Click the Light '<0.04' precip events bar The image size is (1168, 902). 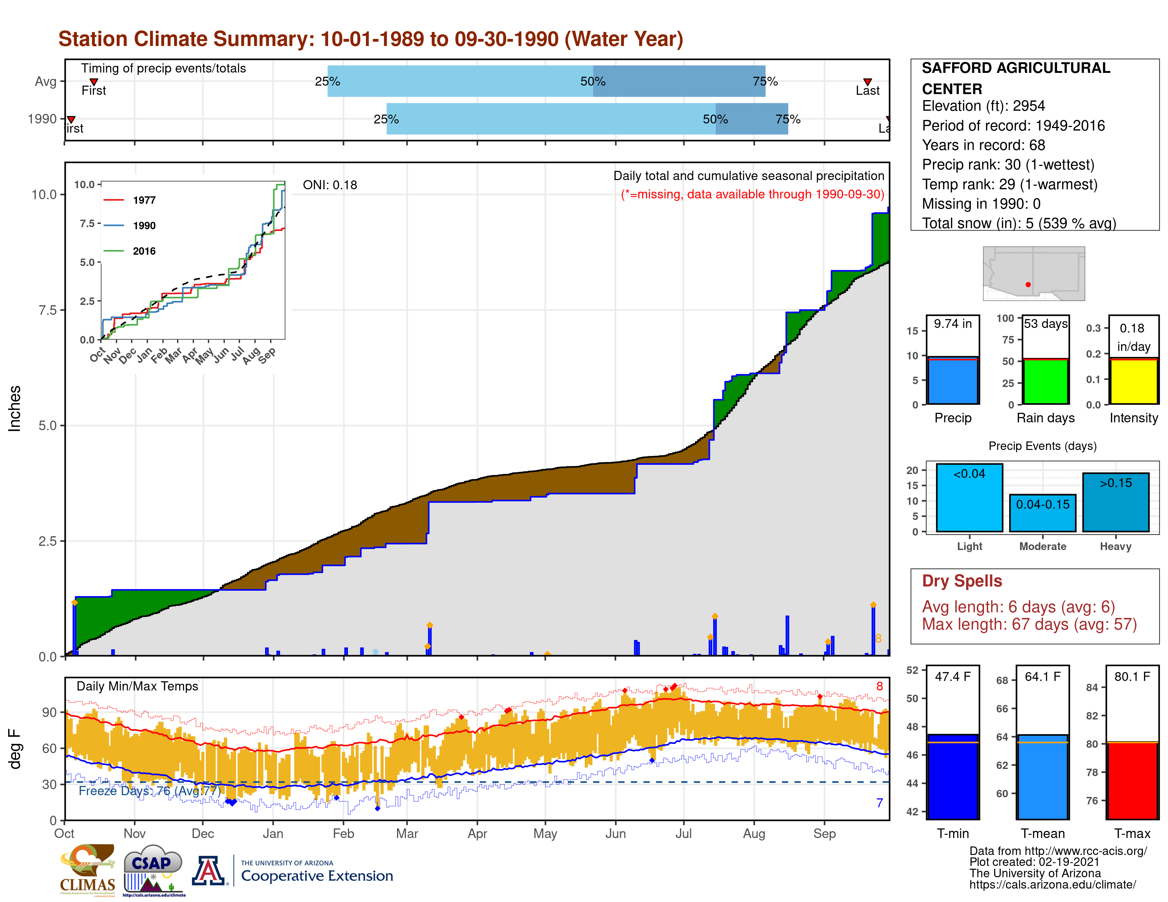969,497
